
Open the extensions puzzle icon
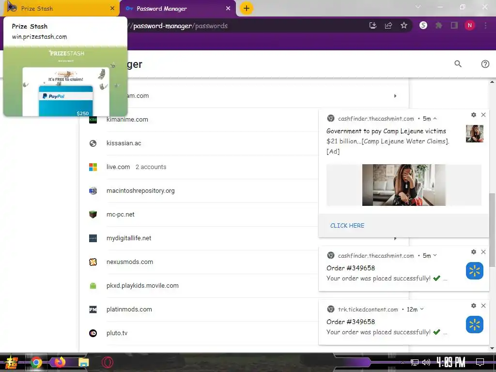coord(439,26)
